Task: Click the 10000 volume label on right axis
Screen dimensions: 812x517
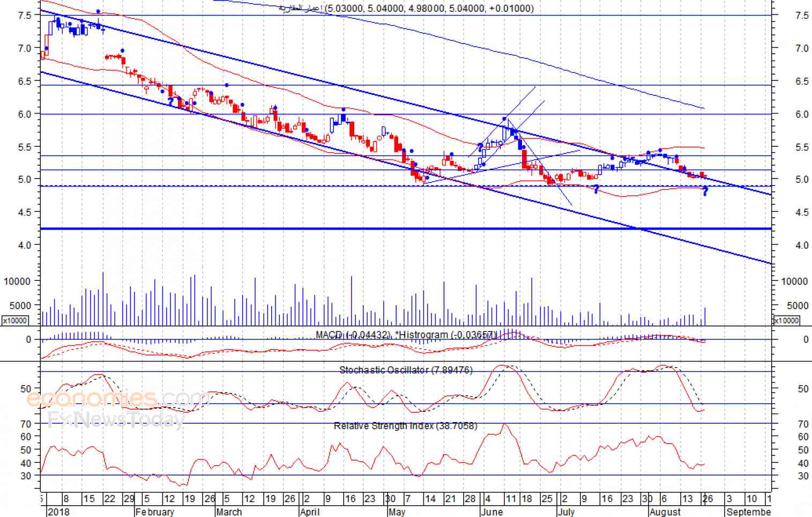Action: point(794,281)
